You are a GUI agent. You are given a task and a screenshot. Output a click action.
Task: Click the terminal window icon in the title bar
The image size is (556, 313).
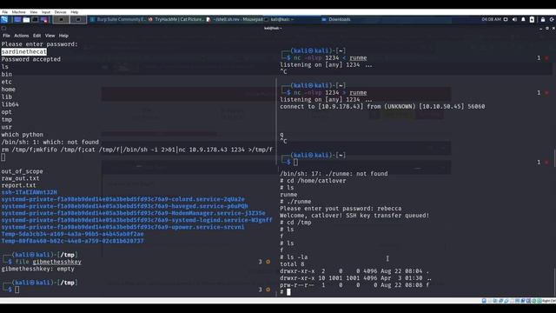(x=3, y=28)
